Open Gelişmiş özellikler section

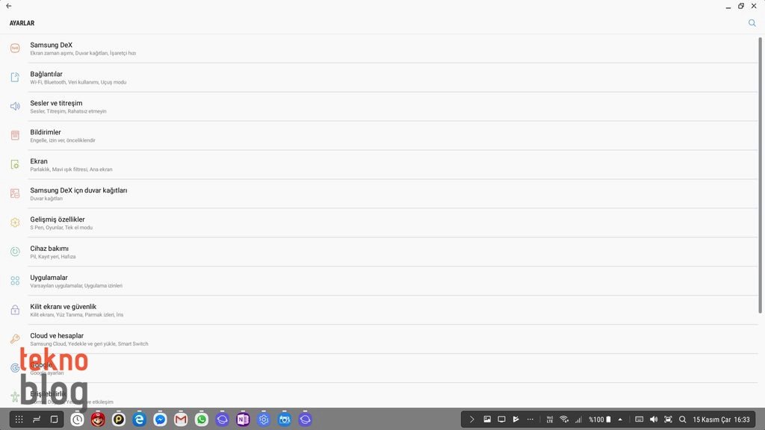pos(58,220)
